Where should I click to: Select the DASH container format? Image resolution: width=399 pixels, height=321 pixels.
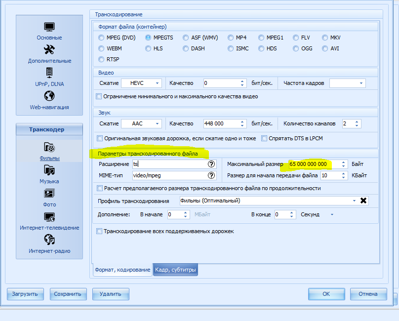pyautogui.click(x=186, y=48)
